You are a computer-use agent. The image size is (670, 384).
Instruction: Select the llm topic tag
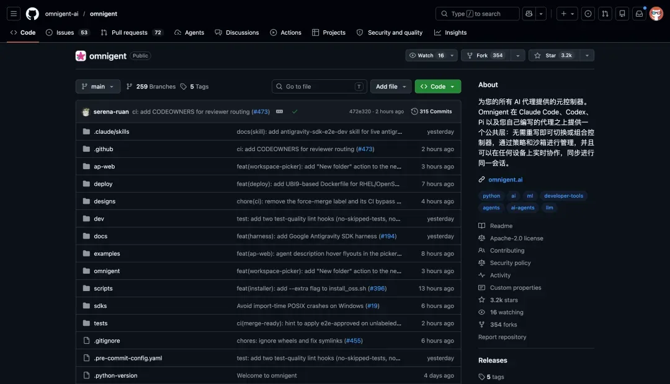pyautogui.click(x=550, y=207)
